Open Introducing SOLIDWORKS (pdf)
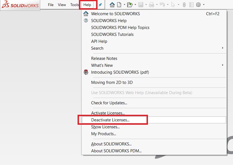The image size is (233, 165). [154, 72]
